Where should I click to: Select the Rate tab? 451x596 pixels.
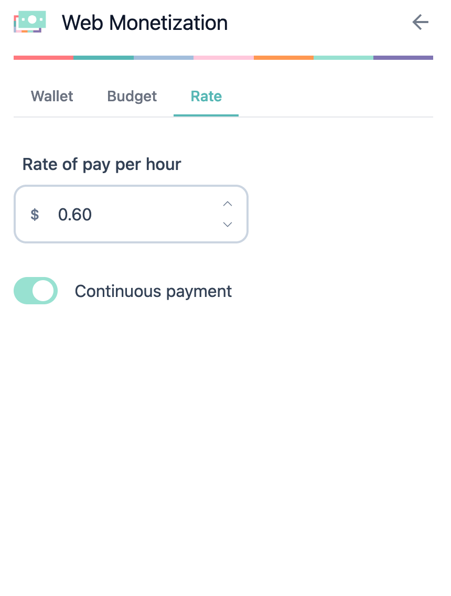[206, 96]
